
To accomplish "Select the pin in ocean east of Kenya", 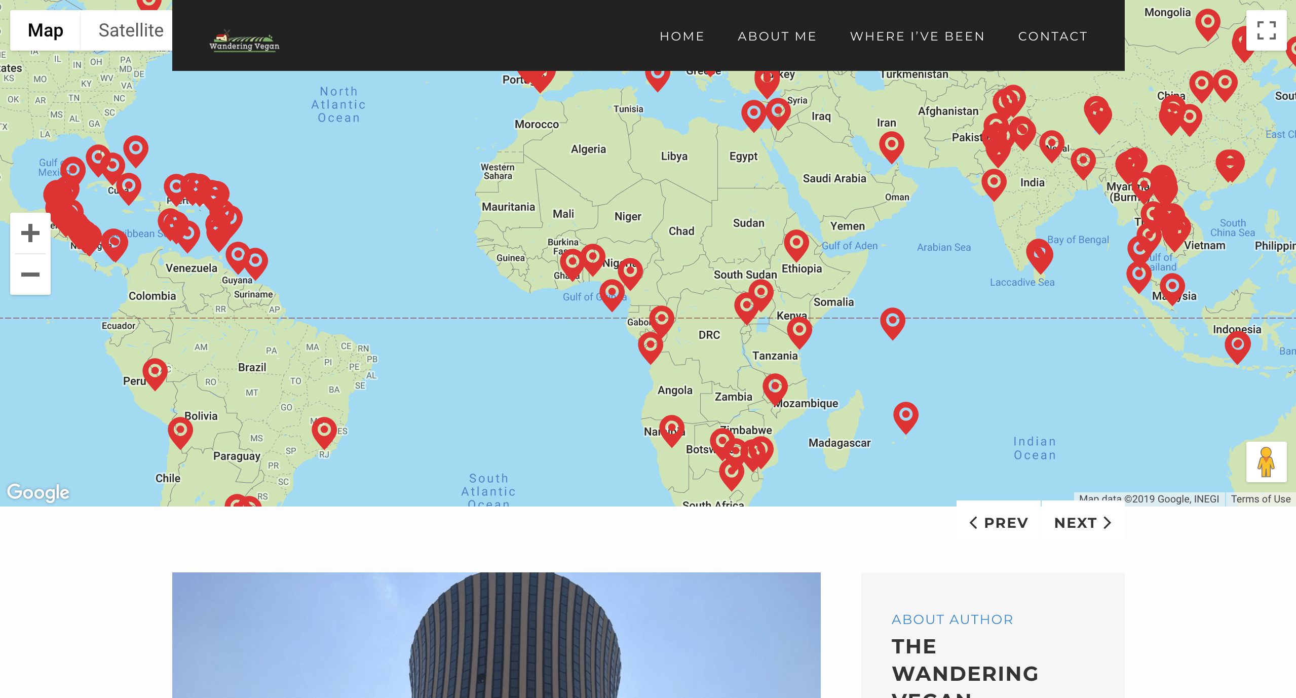I will coord(893,323).
